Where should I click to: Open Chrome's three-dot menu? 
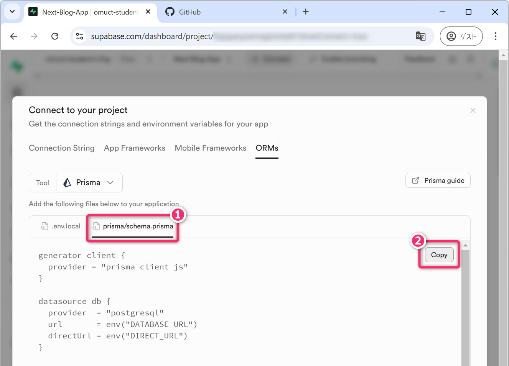pos(495,36)
